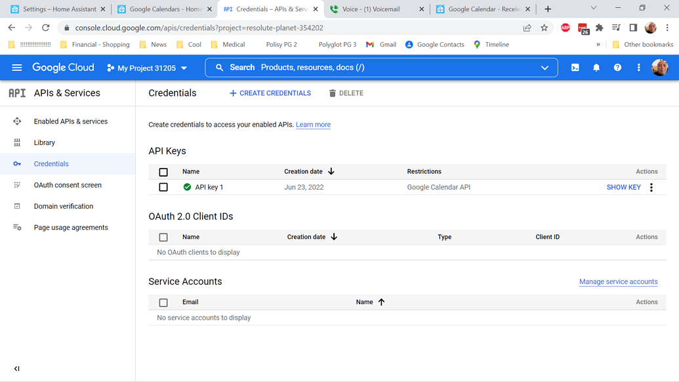Viewport: 679px width, 382px height.
Task: Open the Chrome three-dot menu
Action: [667, 28]
